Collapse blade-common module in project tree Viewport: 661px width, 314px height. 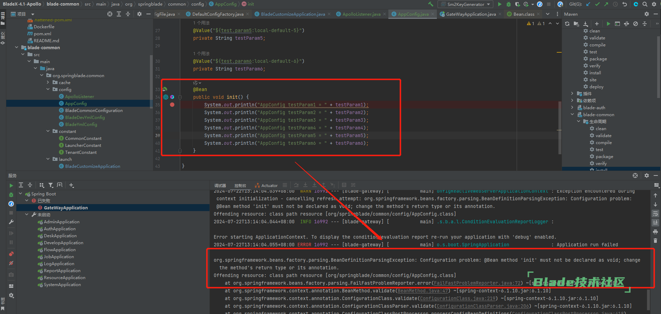tap(16, 47)
